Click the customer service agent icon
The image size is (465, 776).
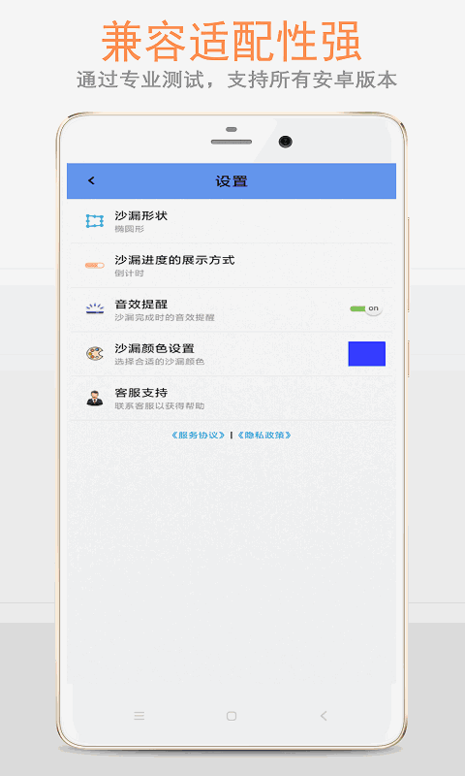coord(94,398)
